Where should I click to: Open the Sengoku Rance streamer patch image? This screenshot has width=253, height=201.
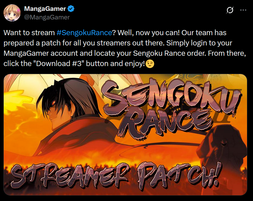pyautogui.click(x=125, y=135)
